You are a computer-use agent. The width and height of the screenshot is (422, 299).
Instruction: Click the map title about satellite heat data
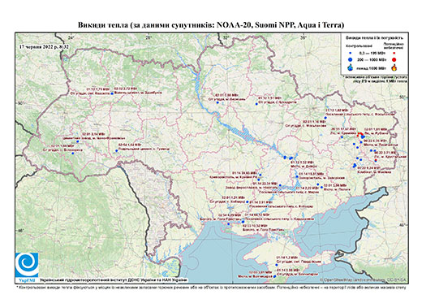click(211, 25)
